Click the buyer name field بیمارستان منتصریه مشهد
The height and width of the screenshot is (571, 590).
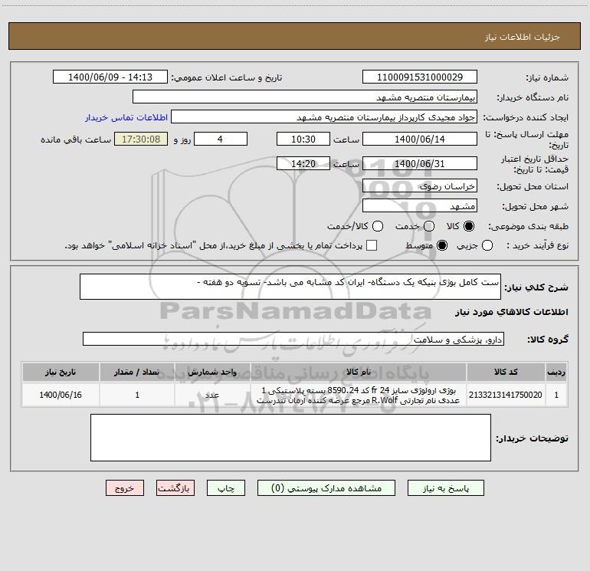[x=305, y=97]
